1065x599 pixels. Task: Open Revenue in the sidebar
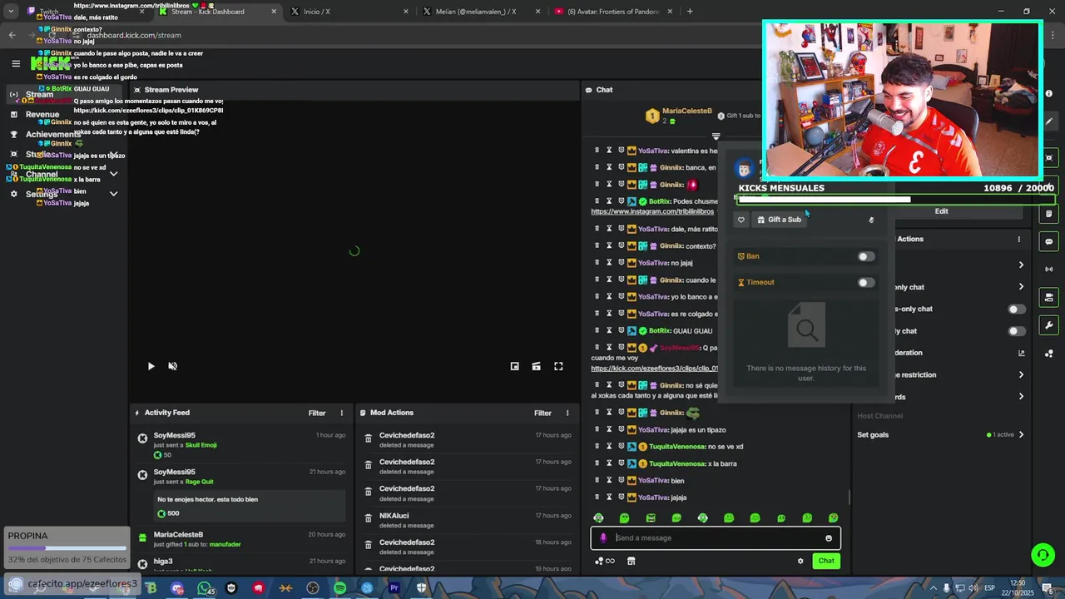[x=42, y=115]
